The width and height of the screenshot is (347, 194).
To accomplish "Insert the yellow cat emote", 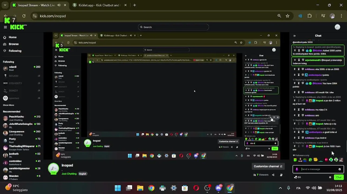I will coord(315,160).
